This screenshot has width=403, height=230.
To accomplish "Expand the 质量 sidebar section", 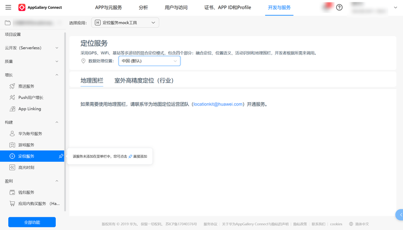I will tap(57, 62).
